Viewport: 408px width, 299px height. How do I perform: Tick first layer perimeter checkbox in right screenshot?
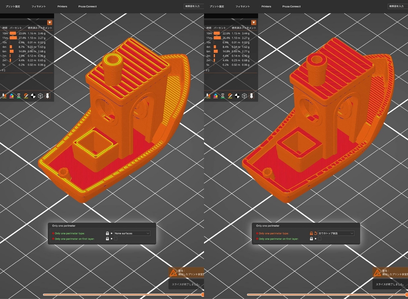320,239
